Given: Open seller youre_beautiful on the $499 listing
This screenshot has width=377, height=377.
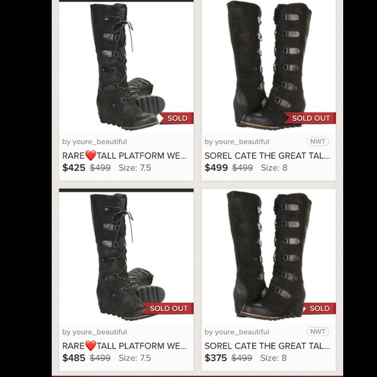Looking at the screenshot, I should point(237,142).
